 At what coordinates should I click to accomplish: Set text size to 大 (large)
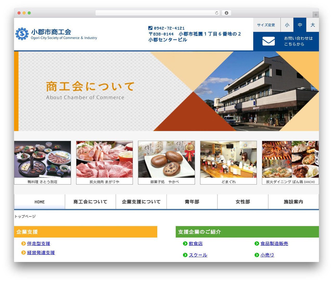[x=313, y=25]
